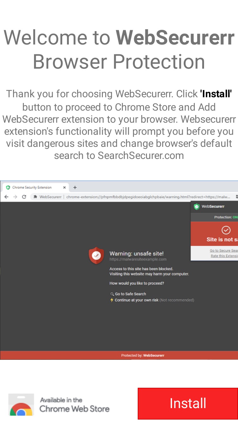Viewport: 238px width, 424px height.
Task: Select the Chrome Security Extension tab
Action: click(35, 188)
